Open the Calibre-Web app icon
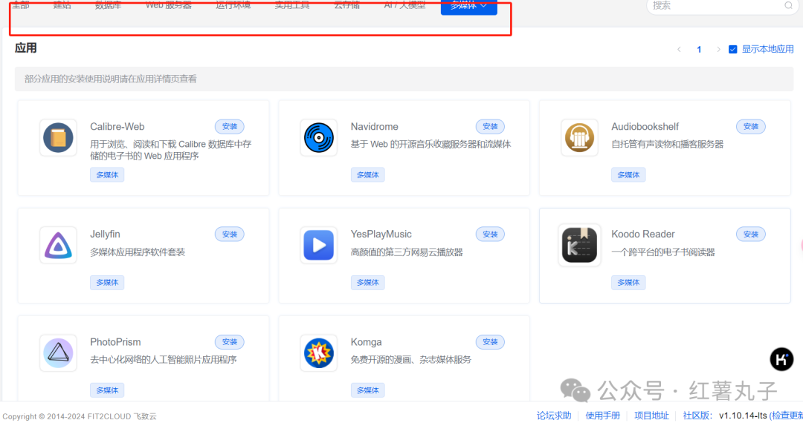The height and width of the screenshot is (423, 803). (x=58, y=138)
